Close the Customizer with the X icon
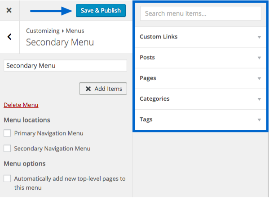 click(9, 10)
